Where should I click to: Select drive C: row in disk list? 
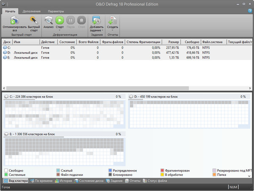(x=25, y=48)
